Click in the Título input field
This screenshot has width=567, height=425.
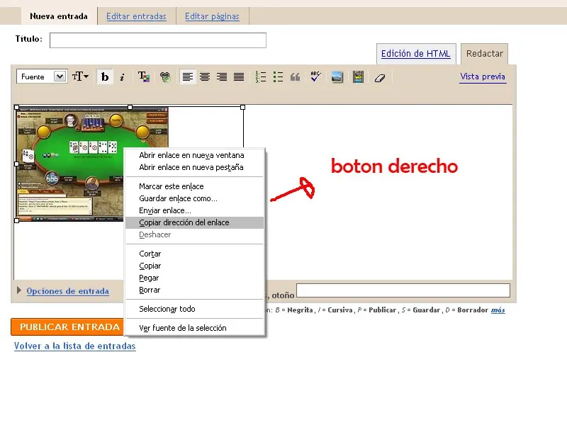158,40
